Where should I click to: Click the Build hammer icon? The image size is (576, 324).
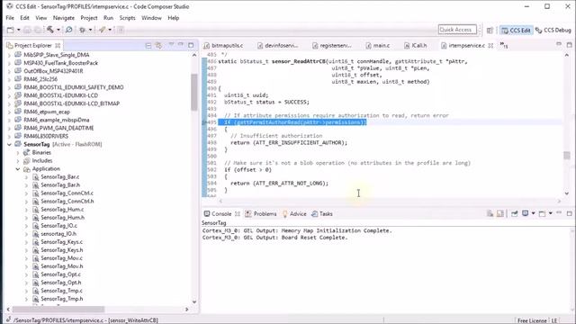pos(50,30)
